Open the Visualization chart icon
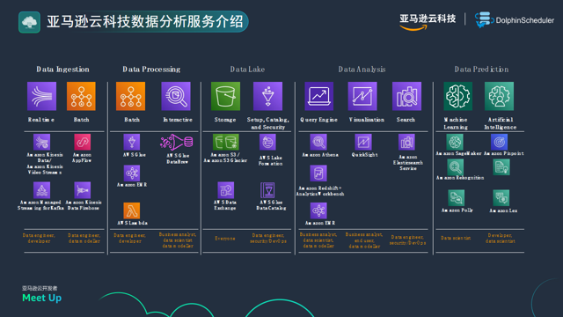 tap(362, 96)
